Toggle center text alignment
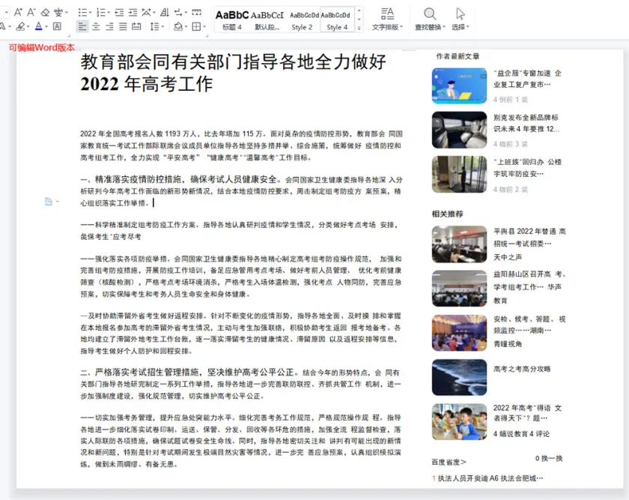The image size is (629, 500). (x=95, y=25)
